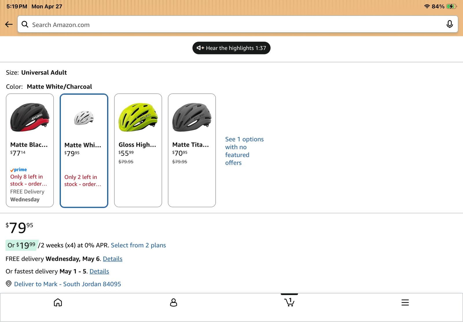Tap the $19.99 installment price badge
Viewport: 463px width, 322px height.
click(22, 245)
